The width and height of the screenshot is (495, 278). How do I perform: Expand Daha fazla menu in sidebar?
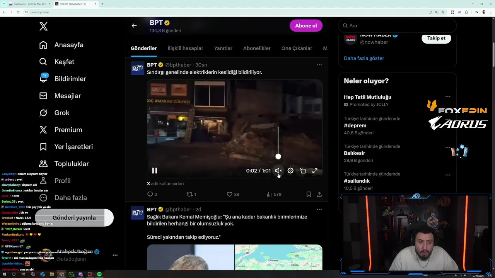pos(63,198)
